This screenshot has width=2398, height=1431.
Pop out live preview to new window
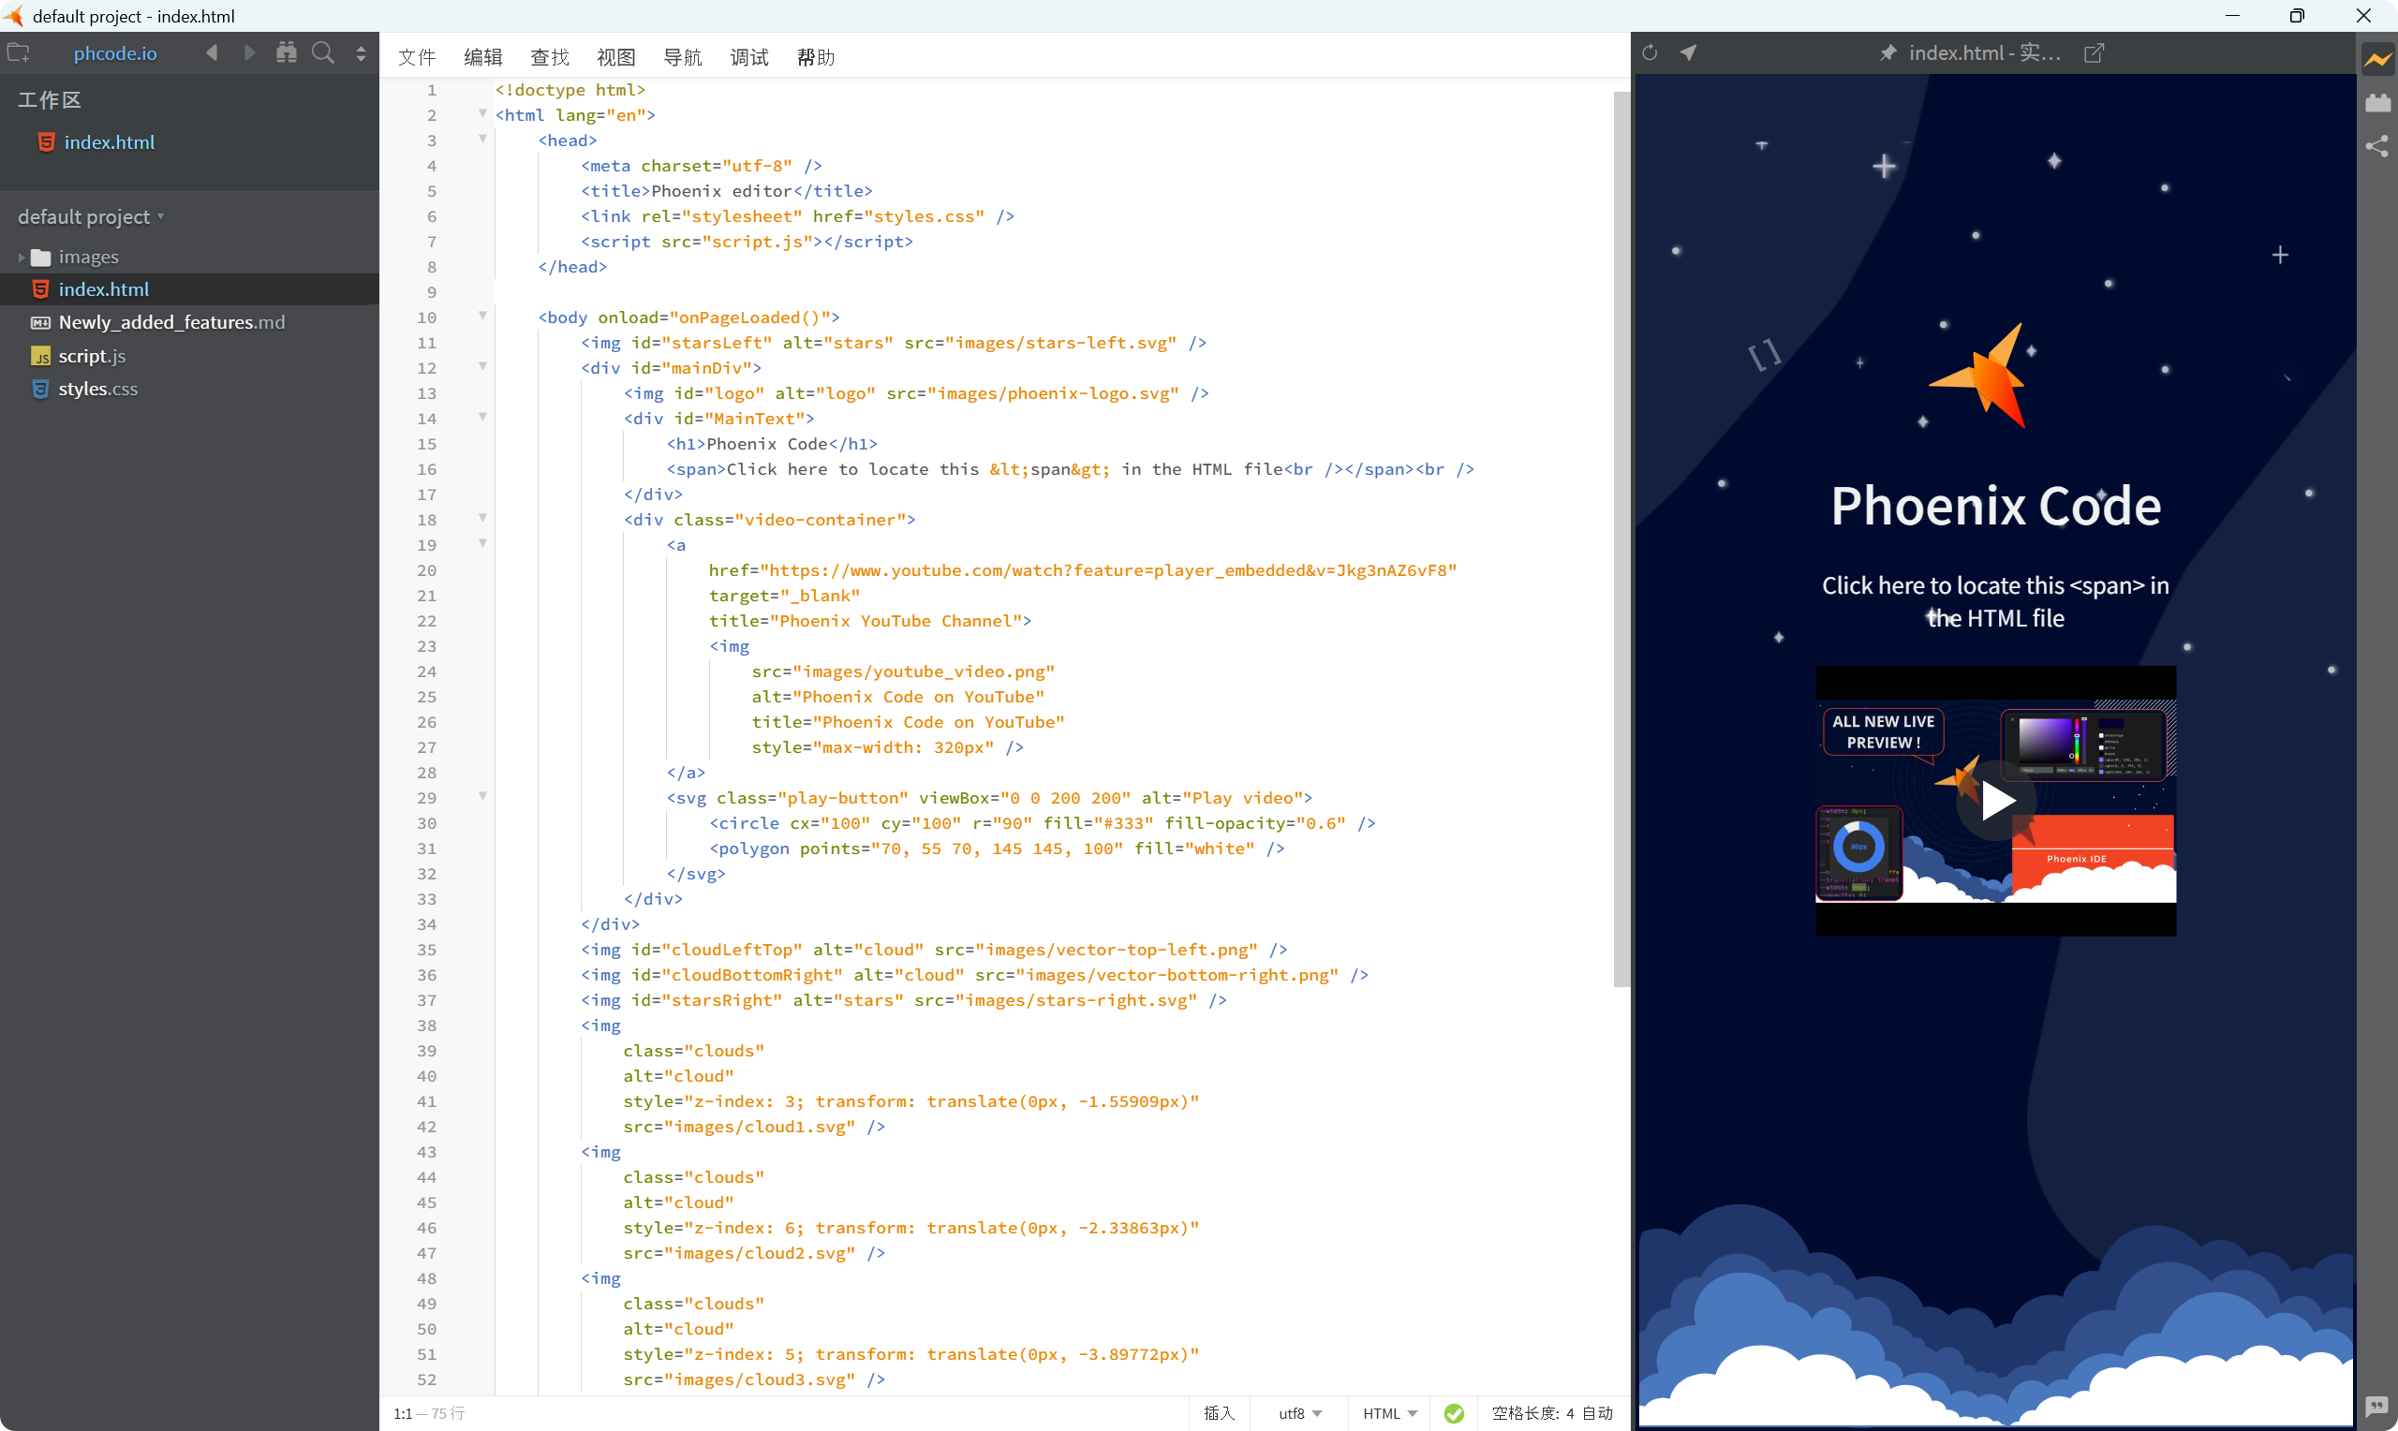2094,53
